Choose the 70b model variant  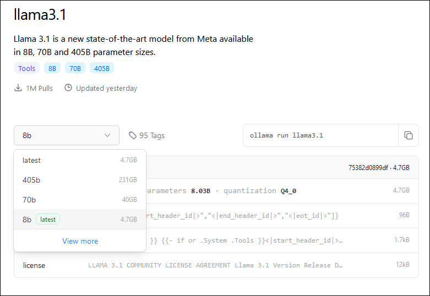pos(80,200)
